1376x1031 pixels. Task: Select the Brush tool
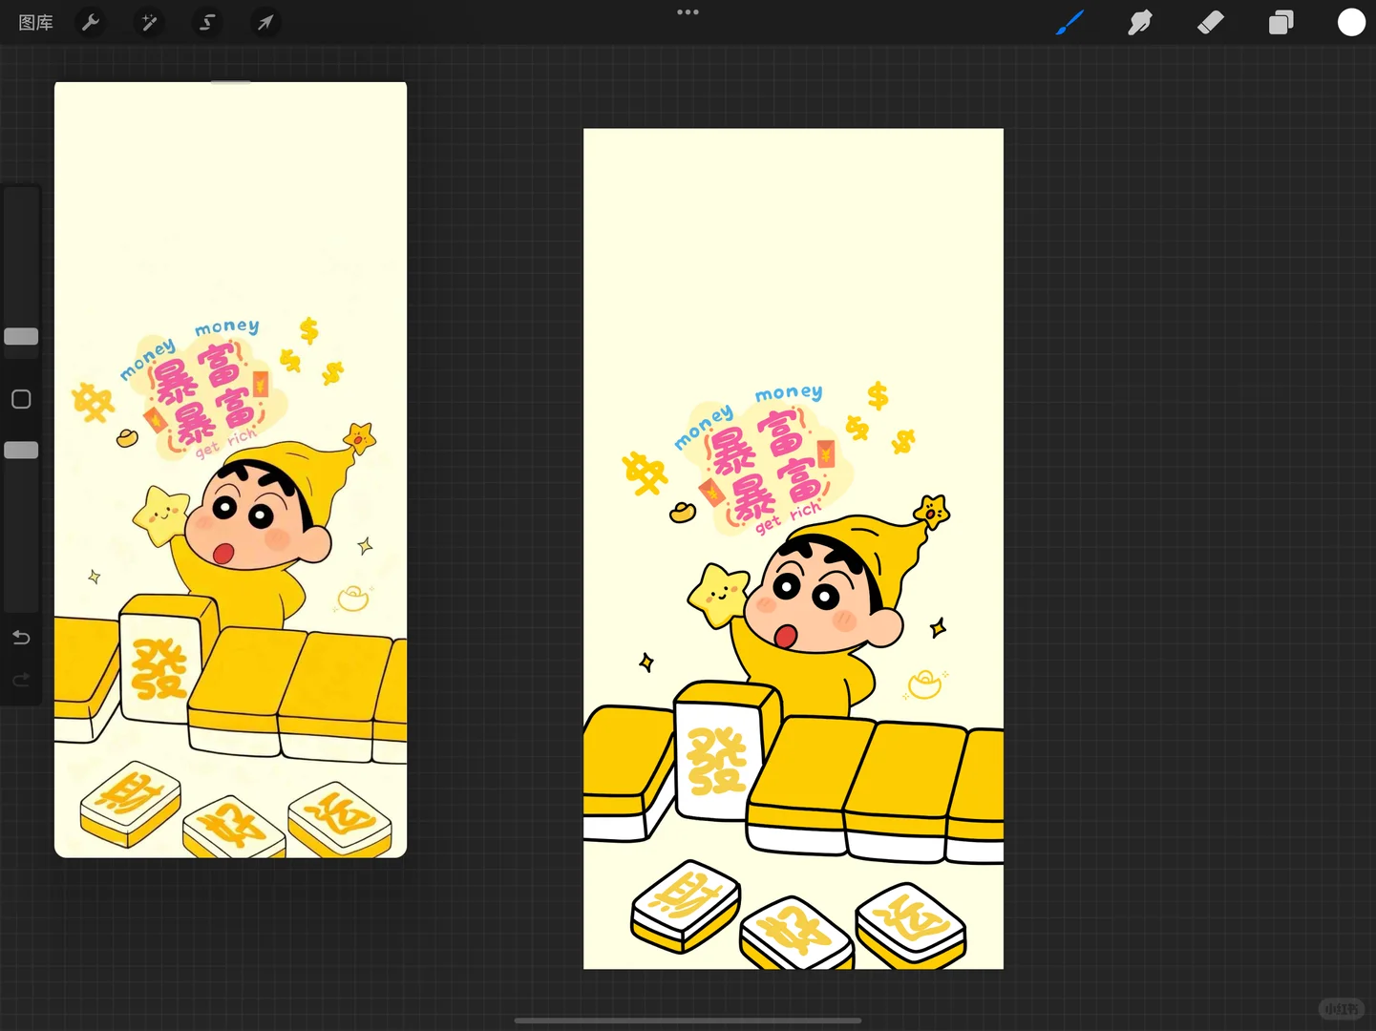click(x=1069, y=22)
